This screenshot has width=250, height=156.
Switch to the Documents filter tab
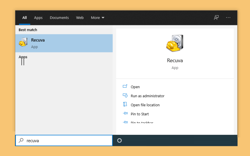[59, 18]
